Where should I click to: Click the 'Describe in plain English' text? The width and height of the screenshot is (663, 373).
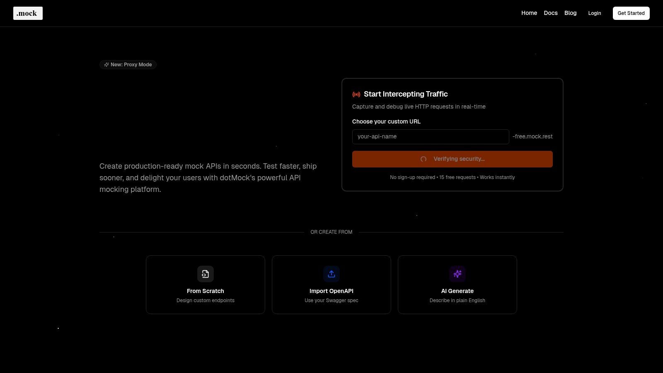coord(457,300)
